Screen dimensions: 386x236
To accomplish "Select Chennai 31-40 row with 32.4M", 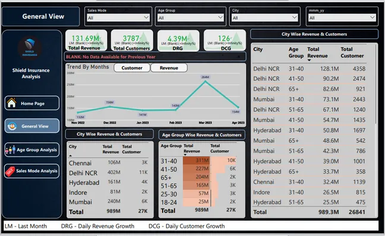I will pos(309,182).
